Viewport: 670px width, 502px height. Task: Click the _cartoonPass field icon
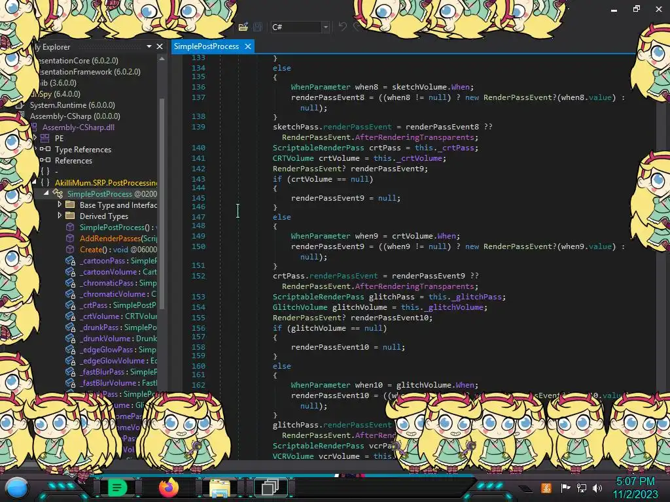(x=70, y=261)
